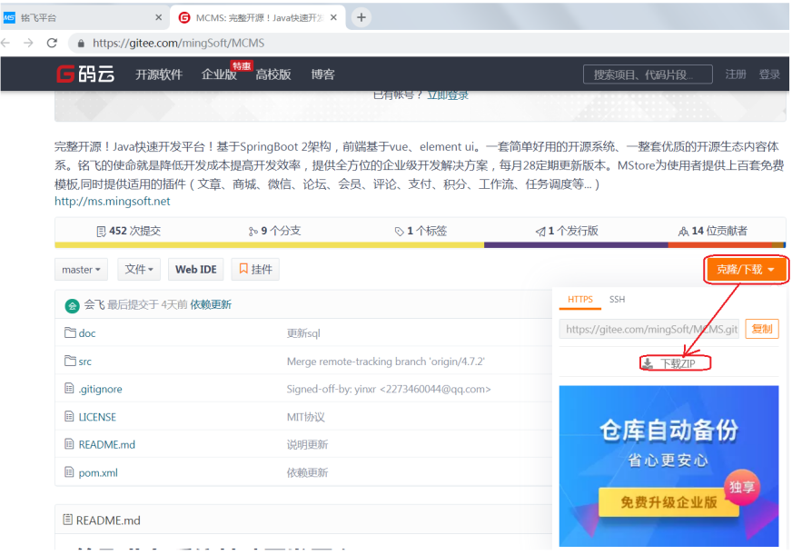Close the MCMS browser tab
792x555 pixels.
[x=333, y=17]
